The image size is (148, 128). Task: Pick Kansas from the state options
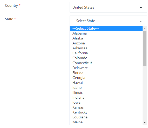coord(106,107)
